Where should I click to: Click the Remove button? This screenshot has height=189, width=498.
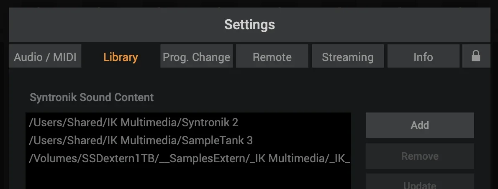[x=420, y=156]
